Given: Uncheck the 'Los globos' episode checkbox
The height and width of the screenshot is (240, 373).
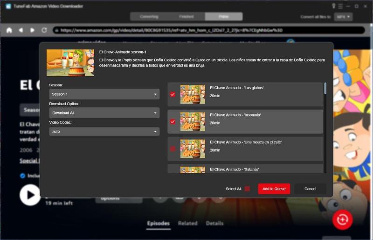Looking at the screenshot, I should coord(173,94).
